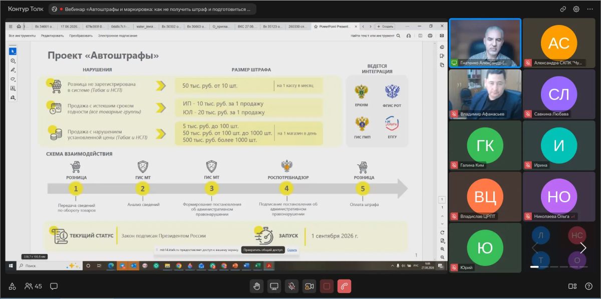Copy the meeting invite link
The height and width of the screenshot is (299, 601).
pyautogui.click(x=563, y=9)
